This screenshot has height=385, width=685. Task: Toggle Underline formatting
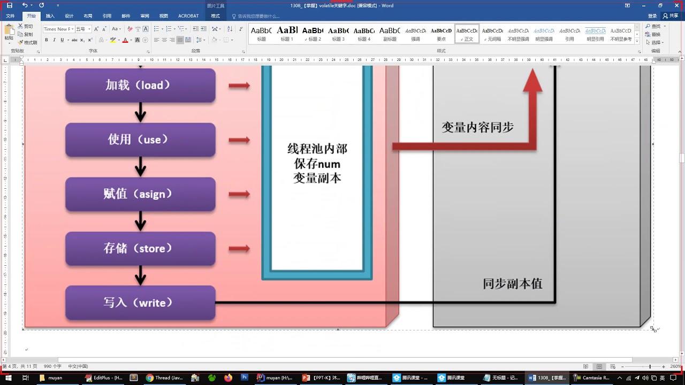[62, 40]
